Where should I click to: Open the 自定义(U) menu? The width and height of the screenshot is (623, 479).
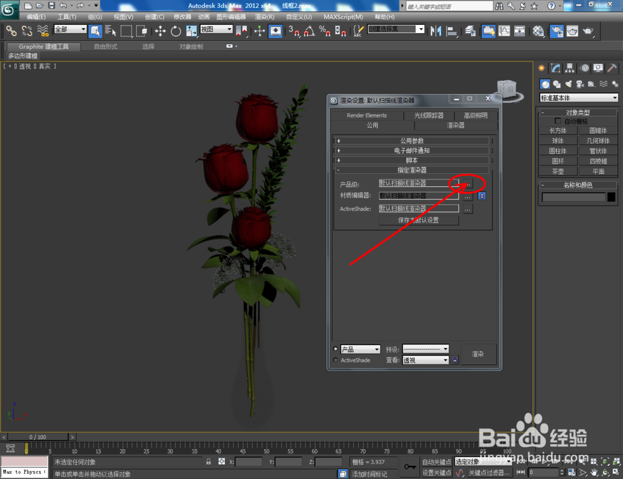point(299,17)
